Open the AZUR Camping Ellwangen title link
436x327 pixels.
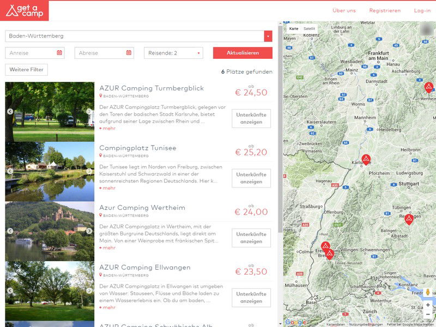(145, 268)
